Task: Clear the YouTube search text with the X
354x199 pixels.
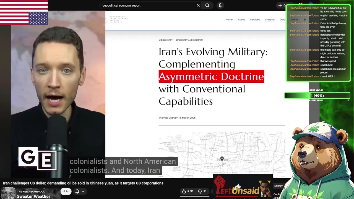Action: pos(198,5)
